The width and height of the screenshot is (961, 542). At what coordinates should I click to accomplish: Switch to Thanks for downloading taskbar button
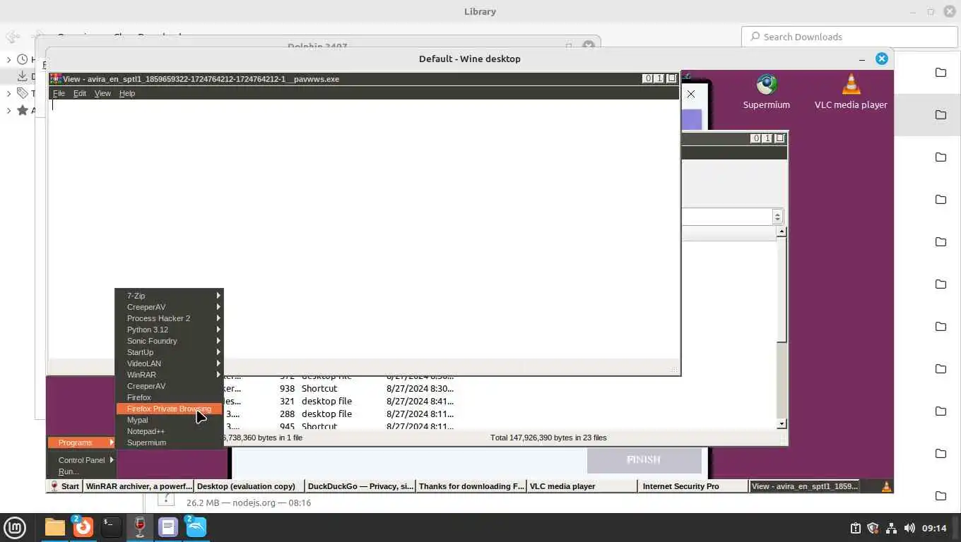[x=471, y=486]
